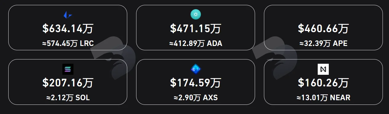Click the Solana SOL logo icon
Viewport: 389px width, 114px height.
click(x=68, y=69)
